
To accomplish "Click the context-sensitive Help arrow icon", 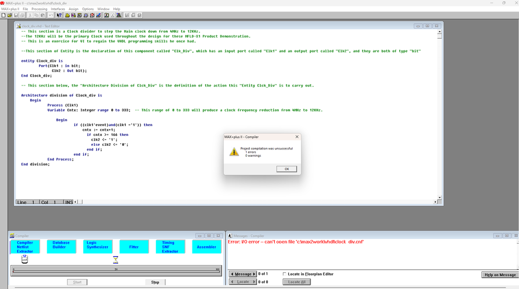I will pos(59,15).
